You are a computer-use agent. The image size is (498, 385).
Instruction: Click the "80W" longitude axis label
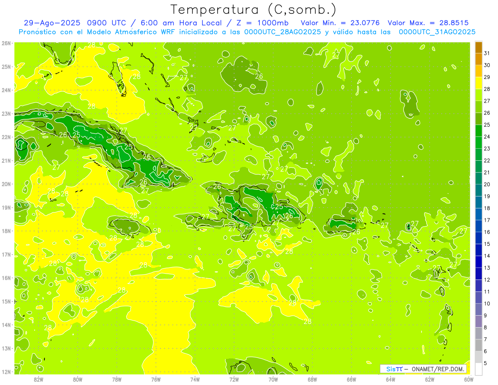[x=77, y=379]
